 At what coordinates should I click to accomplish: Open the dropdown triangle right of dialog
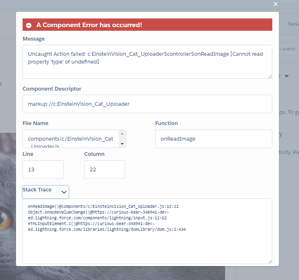click(x=287, y=76)
